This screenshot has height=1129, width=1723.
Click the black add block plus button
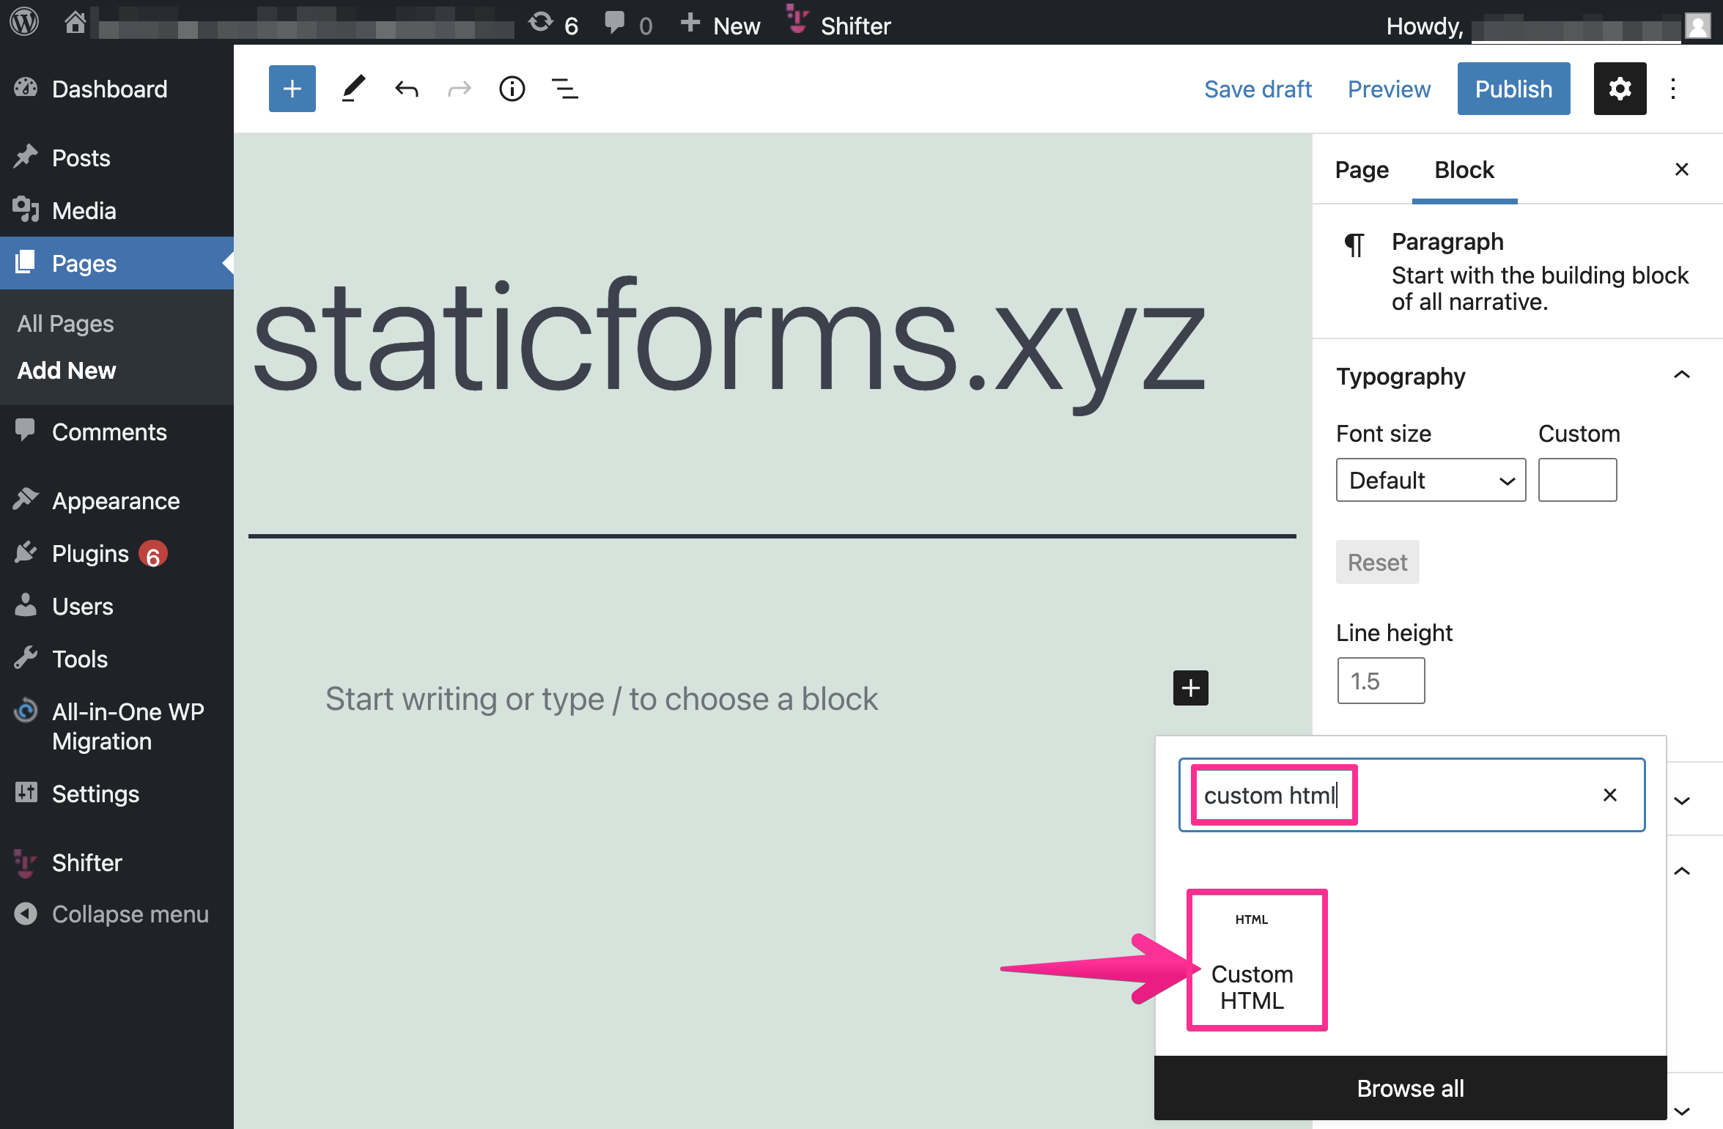coord(1190,688)
